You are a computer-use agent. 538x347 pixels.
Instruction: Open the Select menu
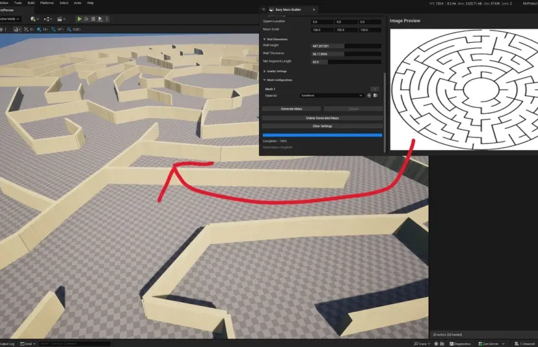64,3
